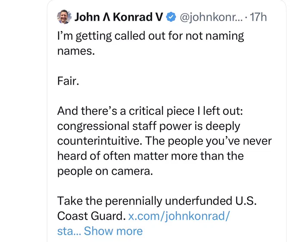Select the "I'm getting called out" opening line
293x242 pixels.
pyautogui.click(x=150, y=36)
